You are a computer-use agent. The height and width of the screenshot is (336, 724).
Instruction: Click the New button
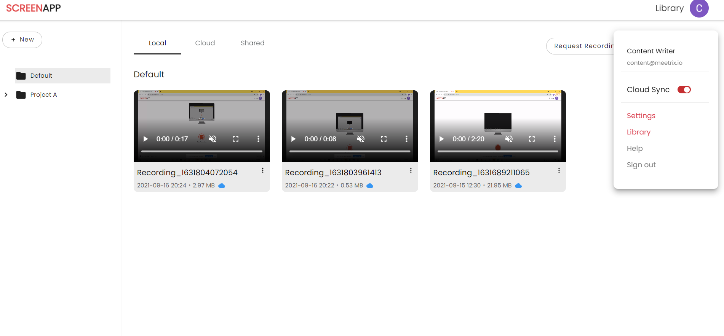click(22, 40)
